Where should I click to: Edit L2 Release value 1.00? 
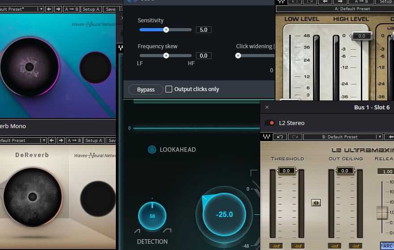coord(387,171)
